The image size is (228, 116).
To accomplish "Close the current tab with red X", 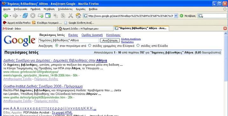I will [225, 28].
